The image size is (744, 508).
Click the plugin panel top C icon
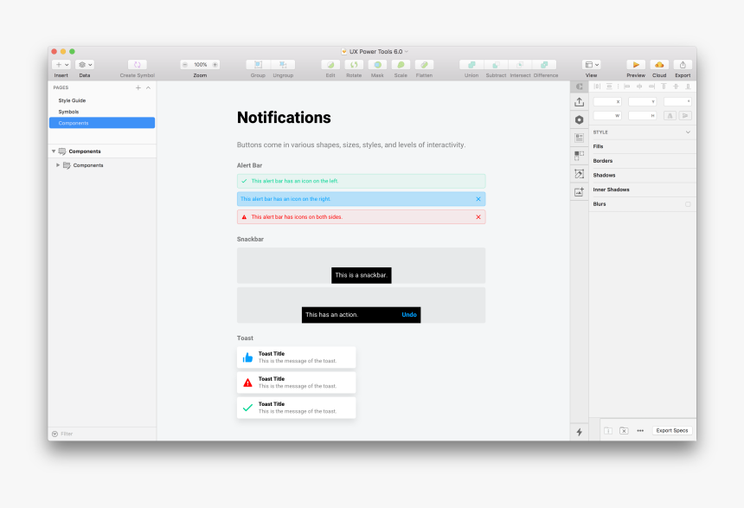580,87
